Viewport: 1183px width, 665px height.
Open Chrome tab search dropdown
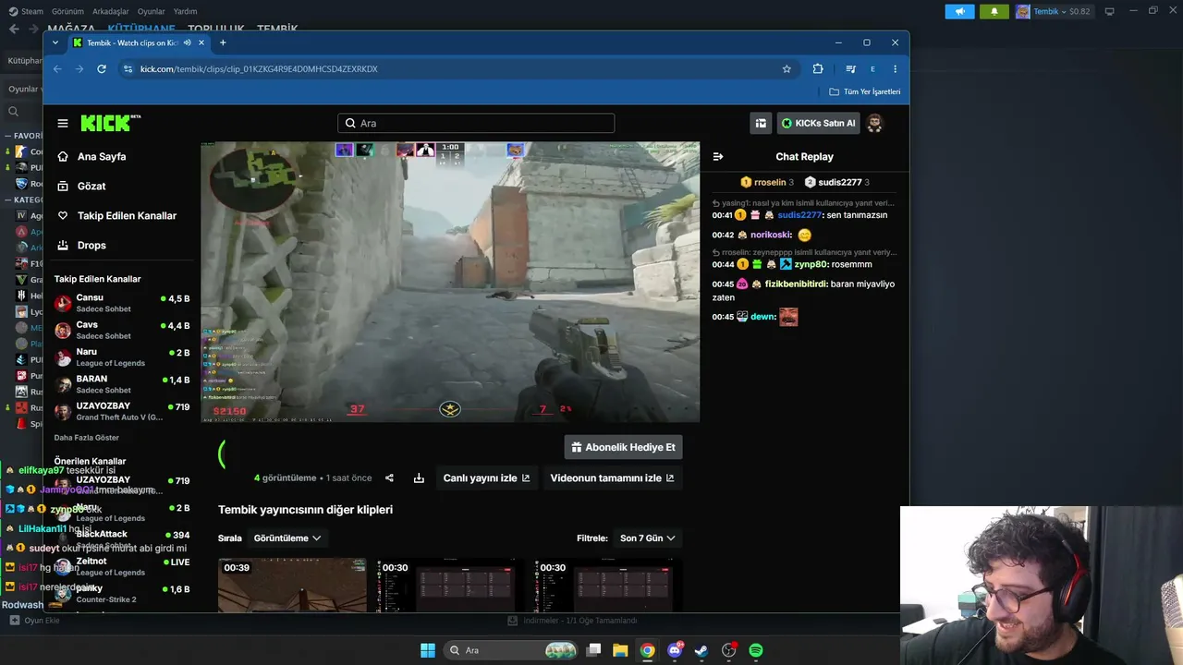[x=55, y=42]
